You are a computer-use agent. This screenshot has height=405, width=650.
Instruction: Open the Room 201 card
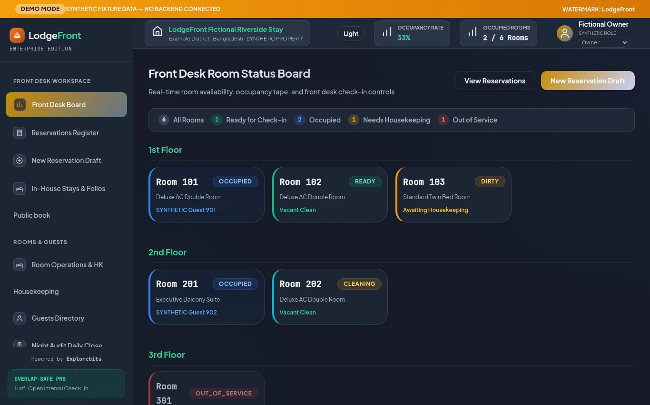207,297
